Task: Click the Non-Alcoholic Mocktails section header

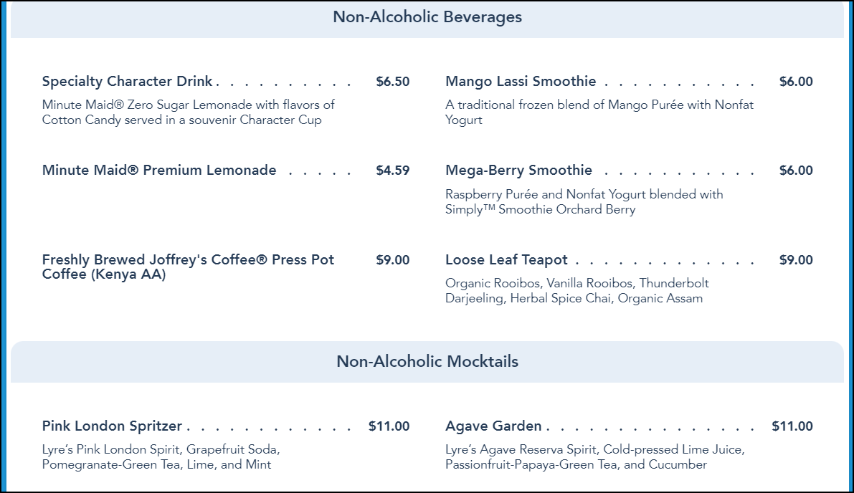Action: coord(427,361)
